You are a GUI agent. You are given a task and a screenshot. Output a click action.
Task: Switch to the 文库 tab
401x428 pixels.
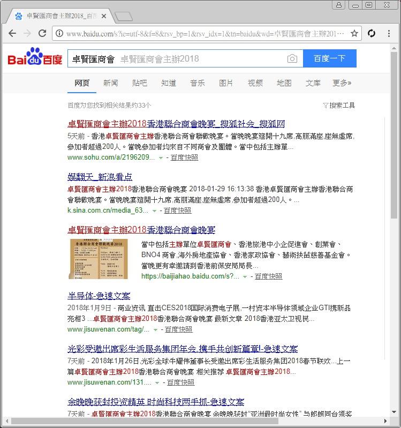point(313,83)
